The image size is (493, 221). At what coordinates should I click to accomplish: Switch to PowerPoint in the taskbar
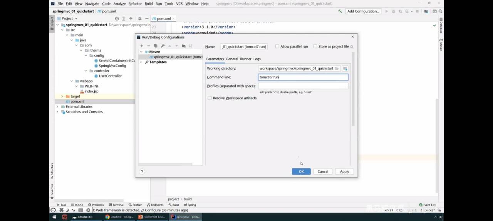152,217
